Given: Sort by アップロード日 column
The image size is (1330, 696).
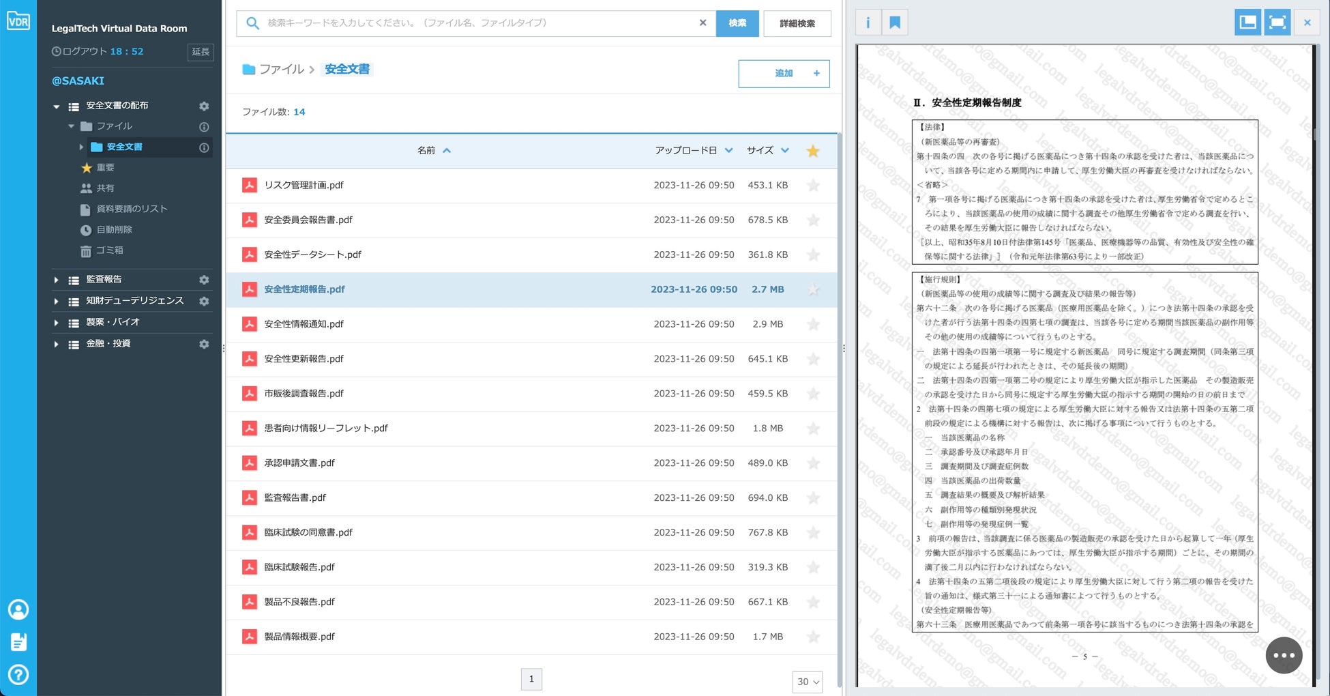Looking at the screenshot, I should pyautogui.click(x=694, y=150).
